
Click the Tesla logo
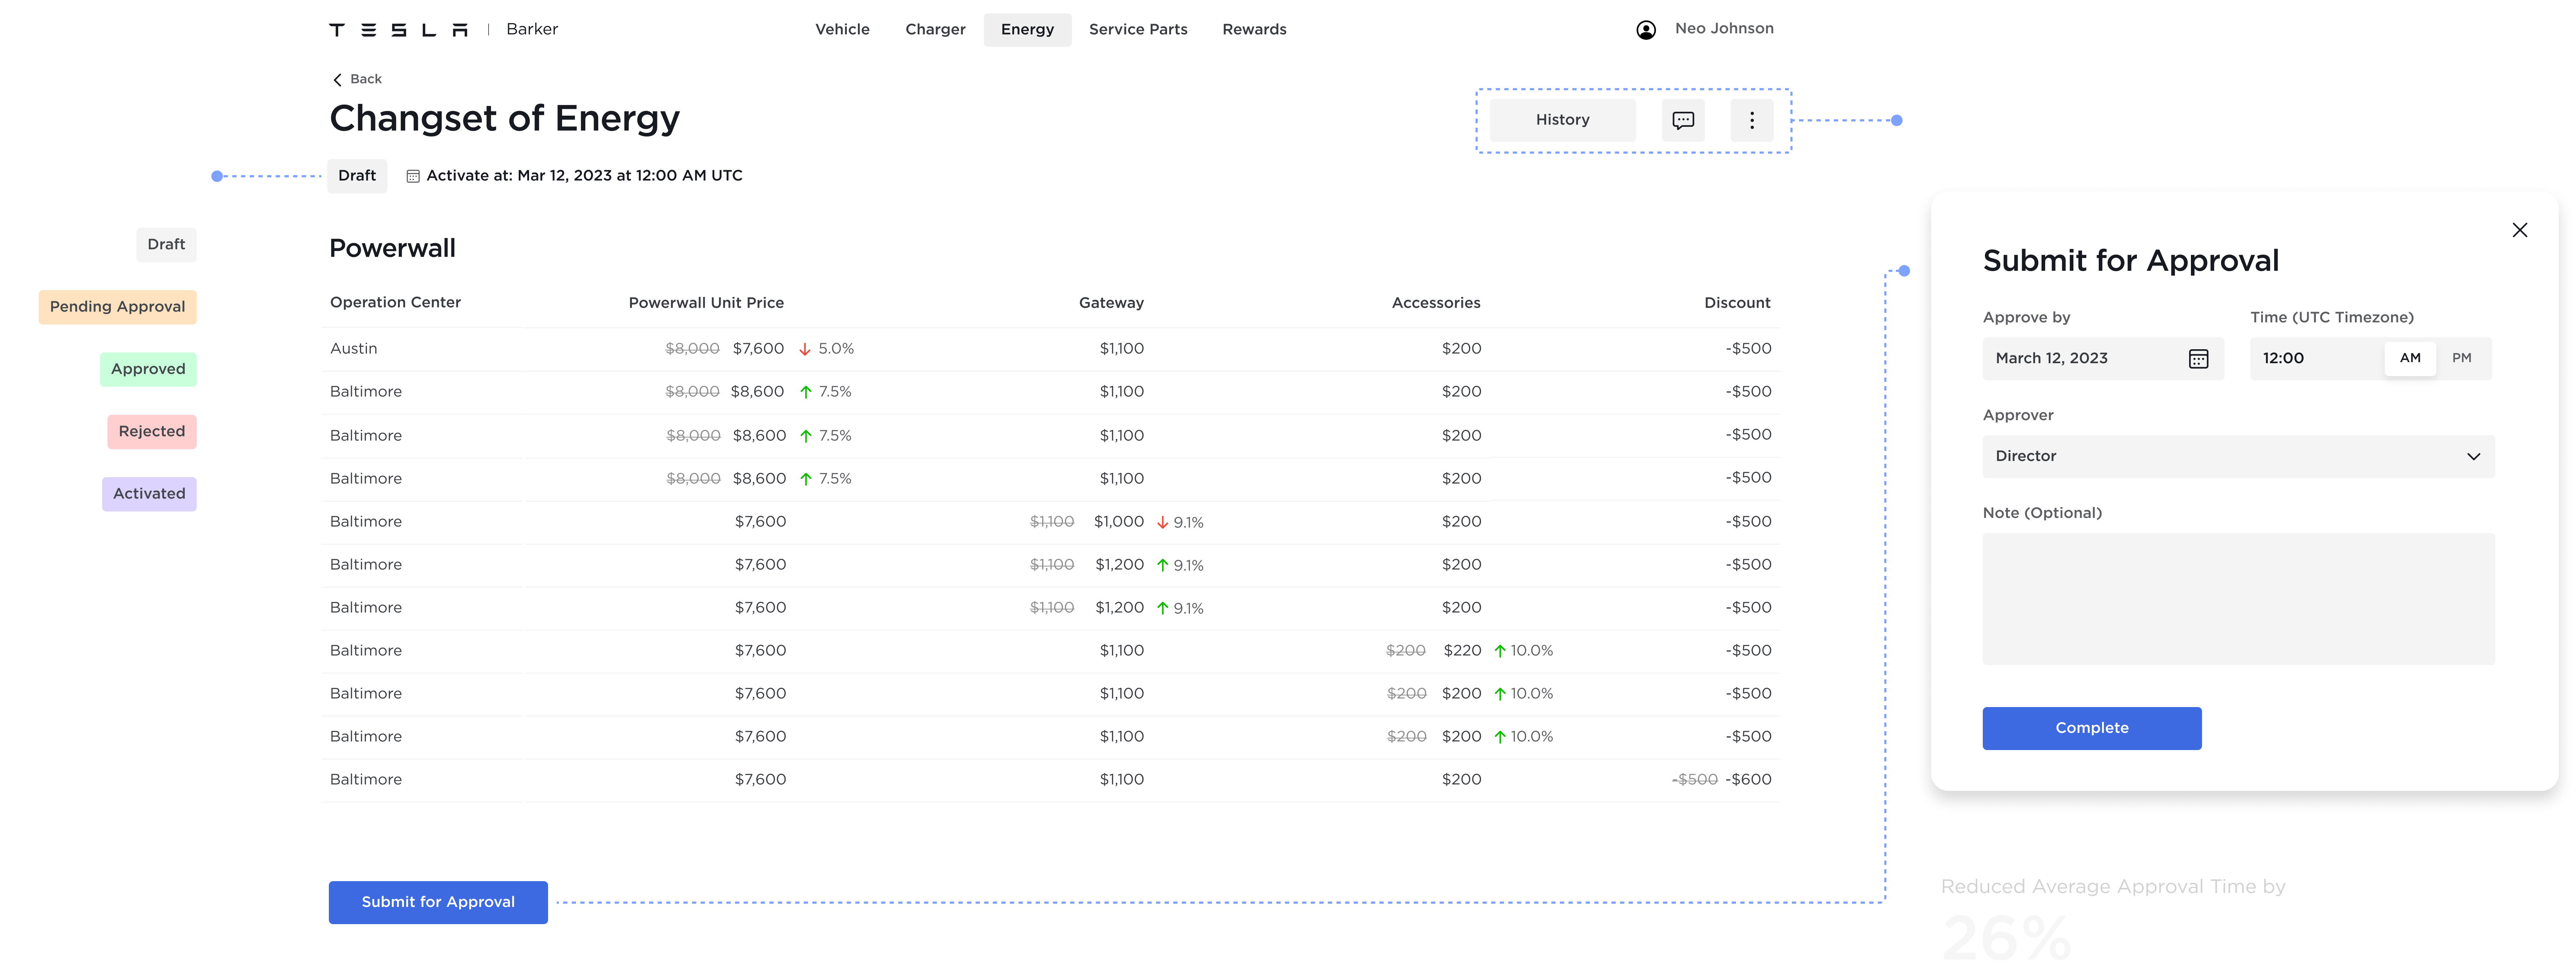[x=398, y=30]
